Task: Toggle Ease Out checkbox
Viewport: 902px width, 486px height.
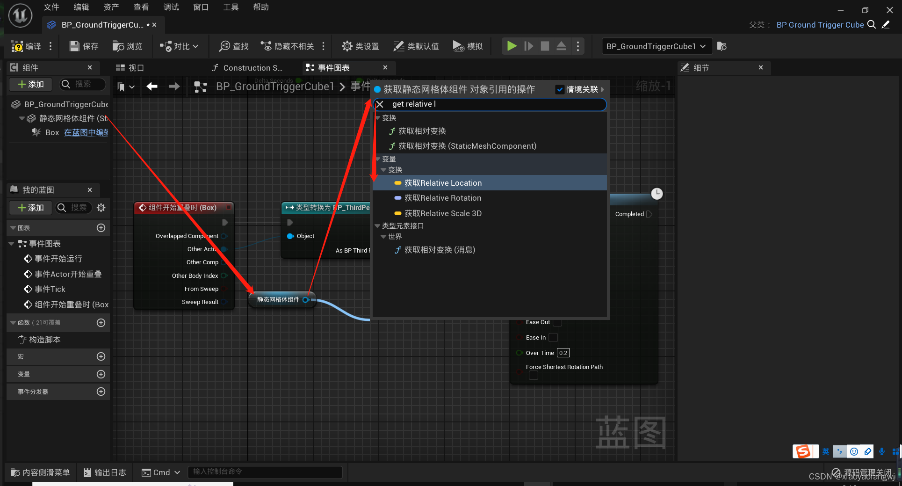Action: 557,322
